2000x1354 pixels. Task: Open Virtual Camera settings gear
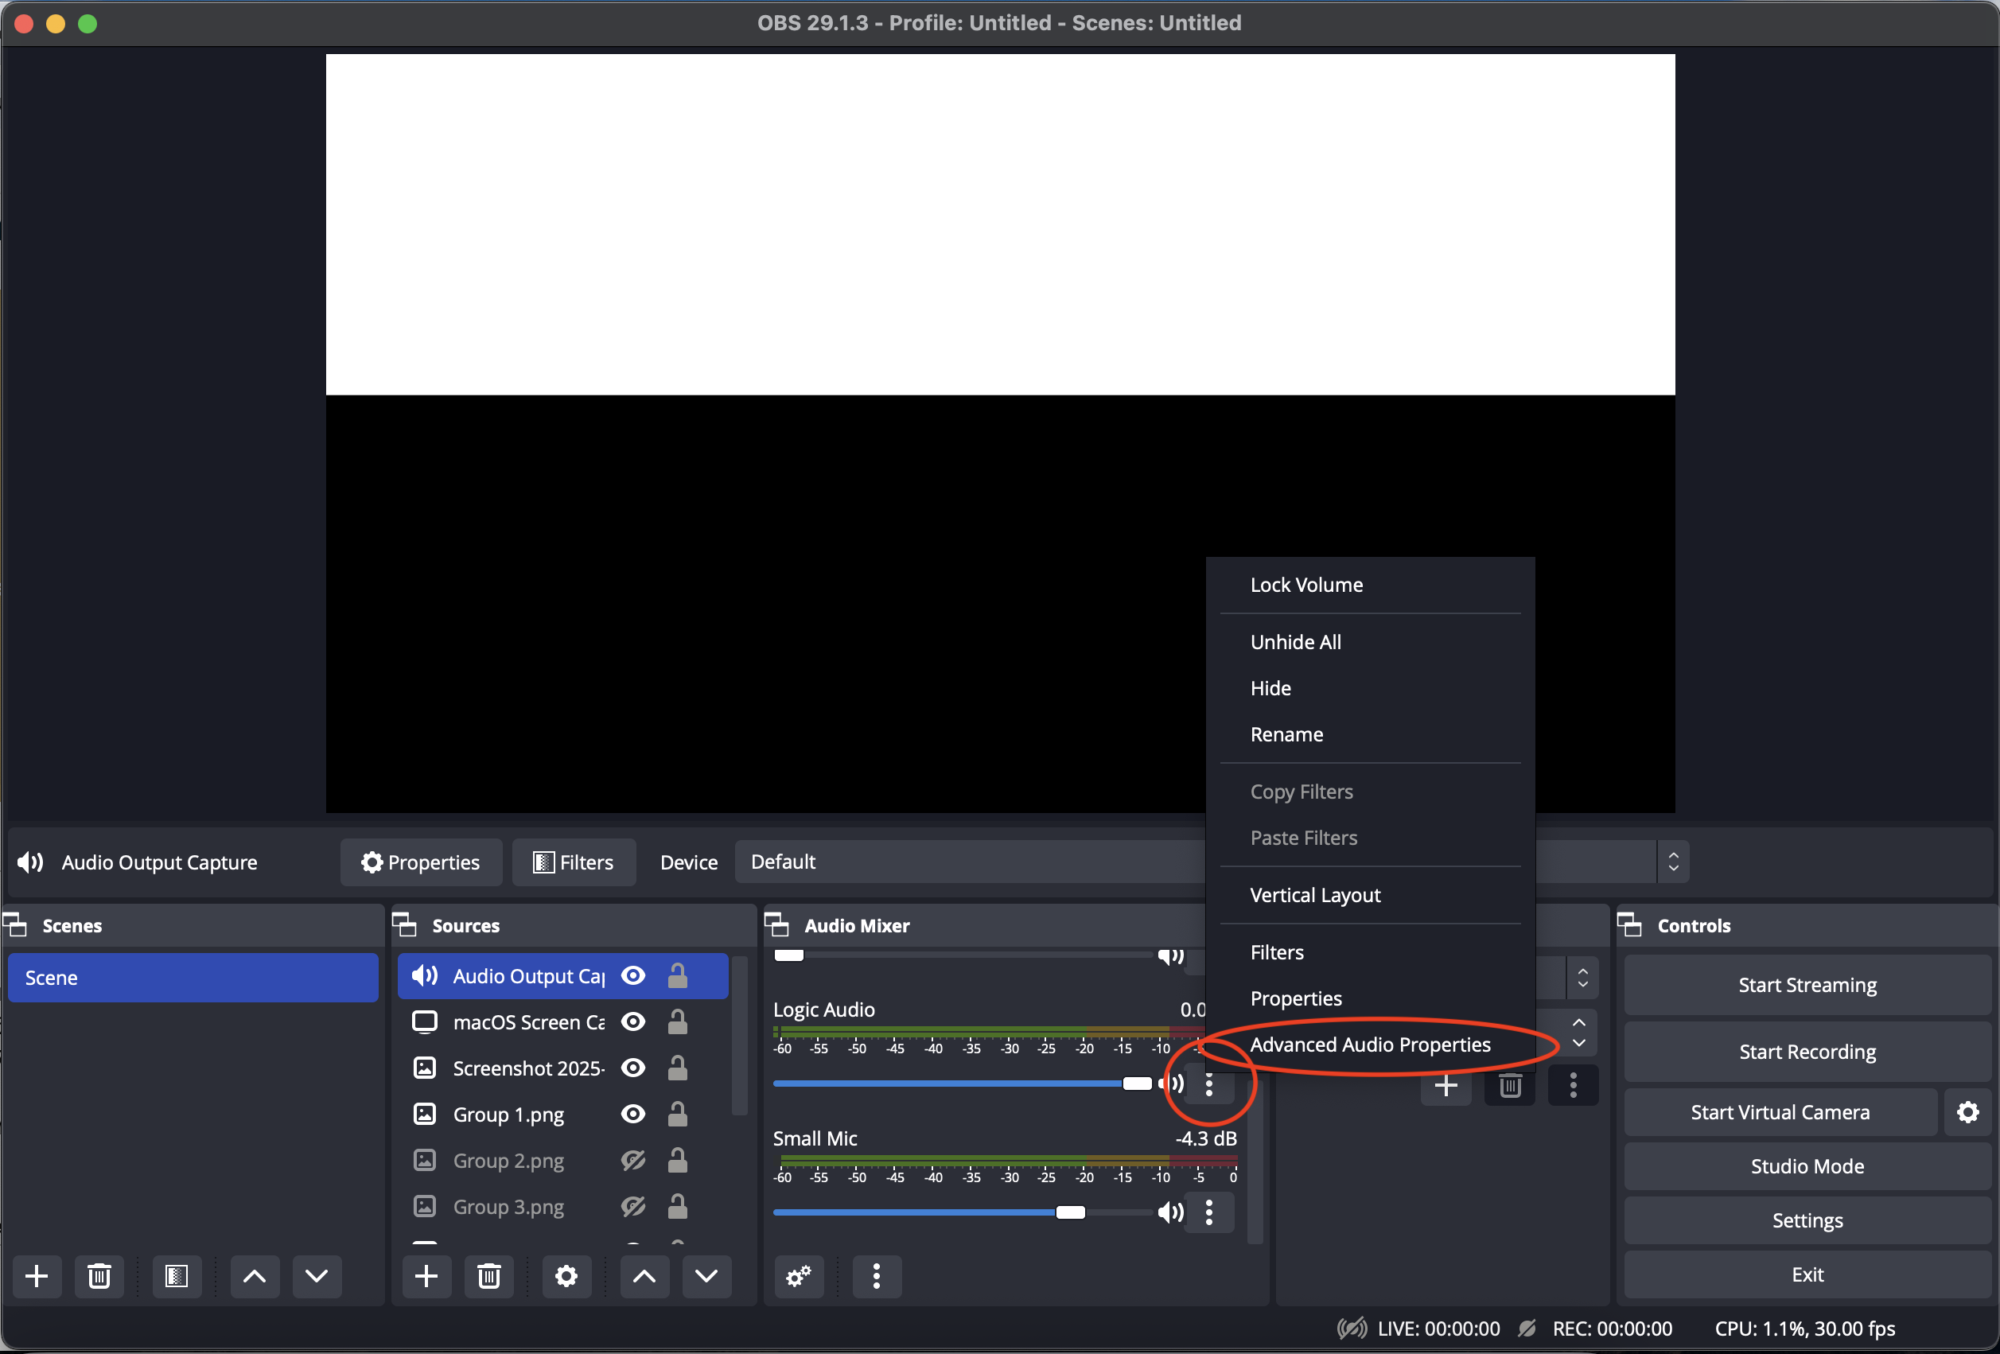point(1967,1112)
